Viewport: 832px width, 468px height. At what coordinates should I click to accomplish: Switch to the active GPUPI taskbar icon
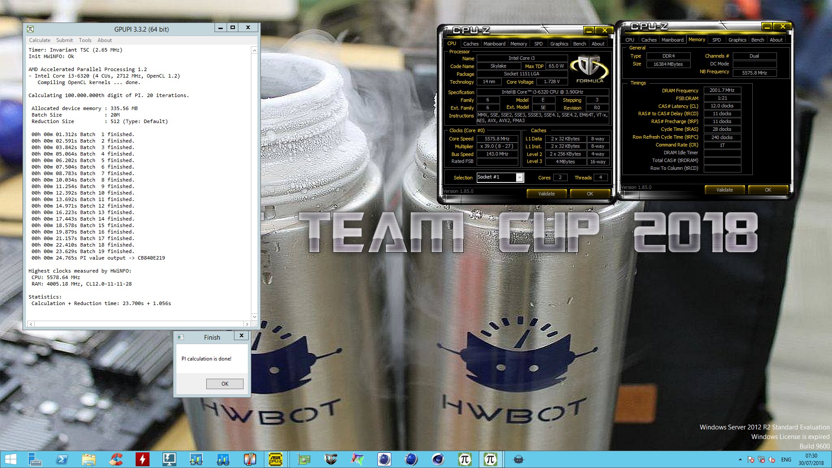click(x=491, y=459)
